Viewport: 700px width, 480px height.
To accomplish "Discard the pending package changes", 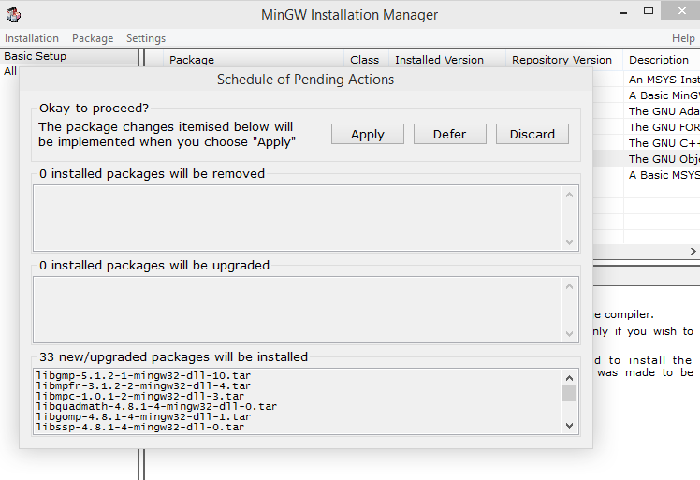I will 532,134.
